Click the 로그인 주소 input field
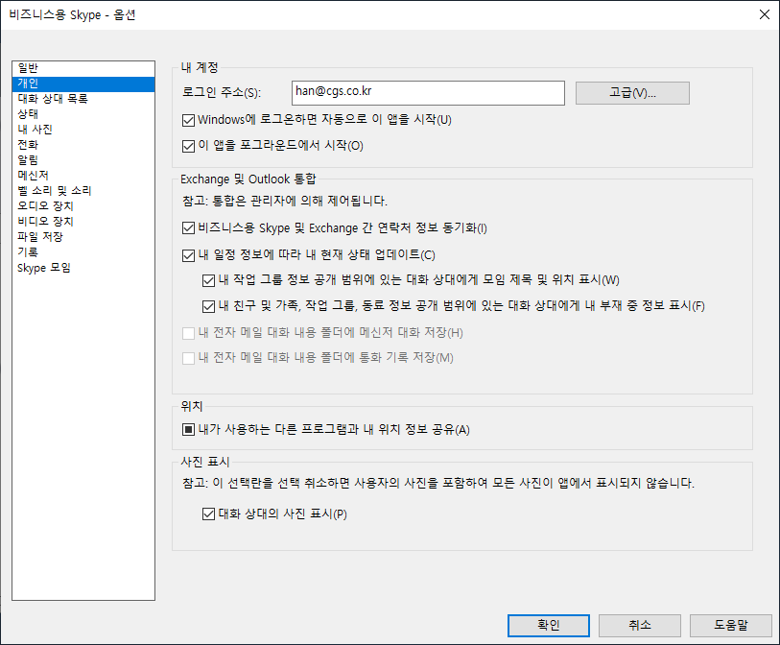 428,93
